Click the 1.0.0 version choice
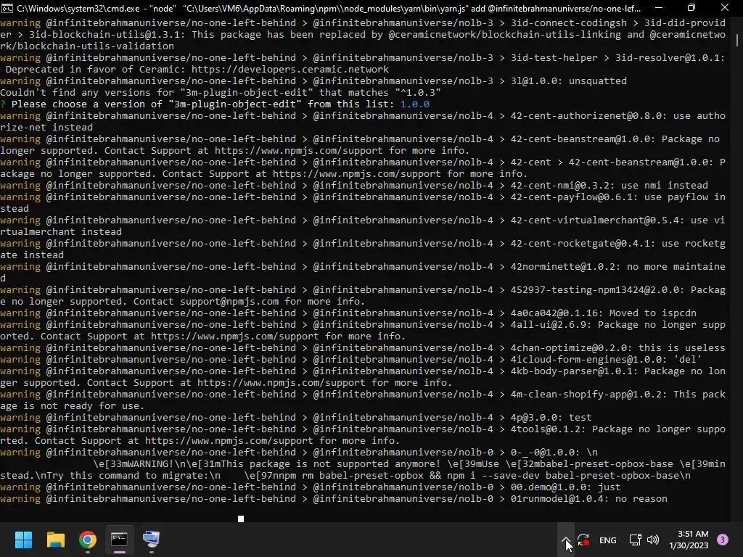The width and height of the screenshot is (743, 557). pos(414,104)
